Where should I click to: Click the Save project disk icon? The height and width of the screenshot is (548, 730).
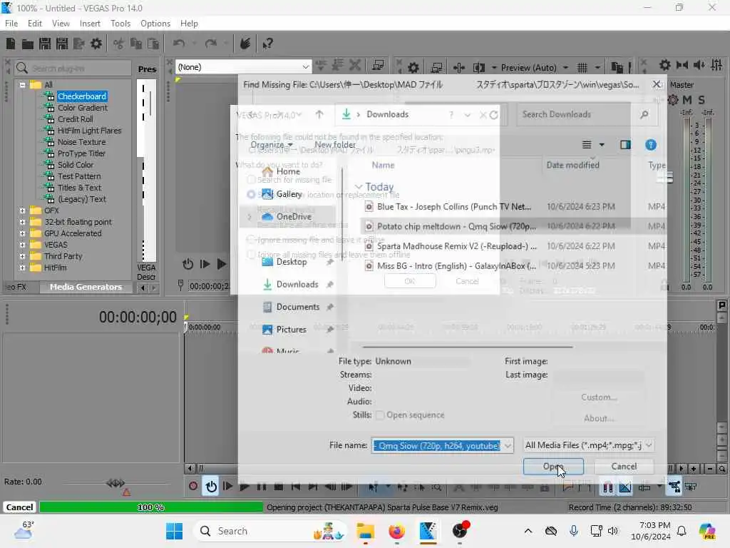[x=45, y=44]
